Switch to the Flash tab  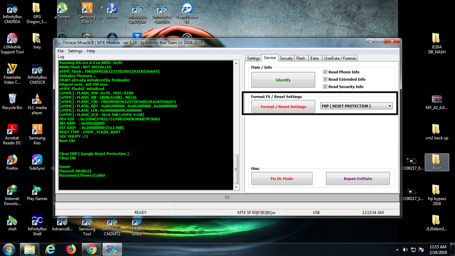(301, 58)
